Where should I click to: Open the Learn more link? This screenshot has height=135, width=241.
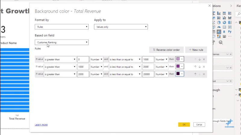(x=41, y=124)
